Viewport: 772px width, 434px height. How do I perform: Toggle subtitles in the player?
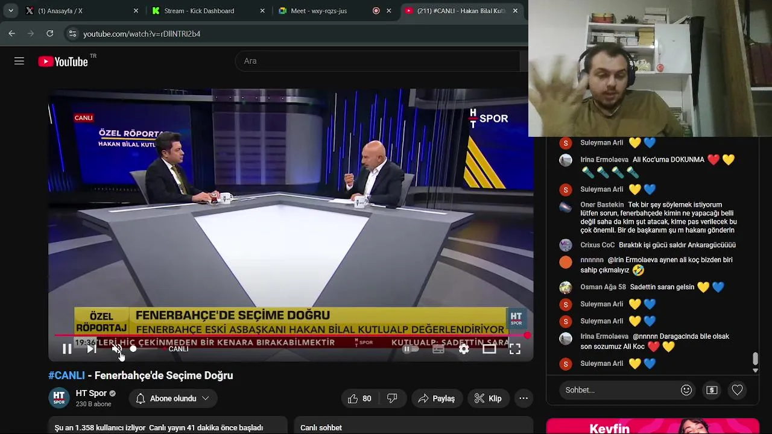point(438,349)
